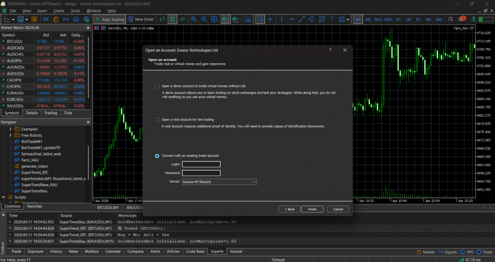Open the IDE MetaEditor icon
The height and width of the screenshot is (262, 495).
(x=46, y=19)
